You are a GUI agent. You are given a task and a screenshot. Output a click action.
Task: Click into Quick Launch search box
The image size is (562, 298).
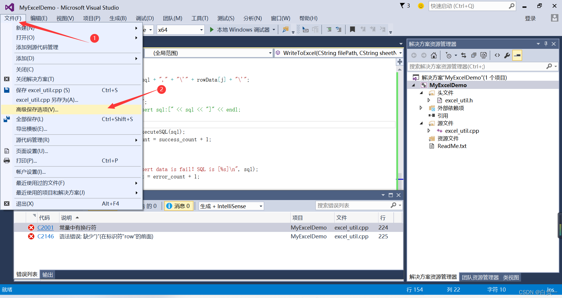(x=469, y=6)
